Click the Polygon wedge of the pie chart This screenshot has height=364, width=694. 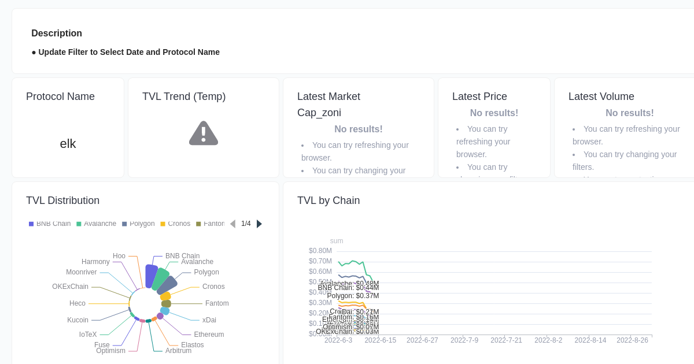tap(169, 283)
